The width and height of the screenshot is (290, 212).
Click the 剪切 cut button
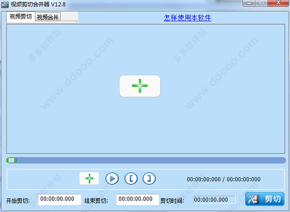265,199
